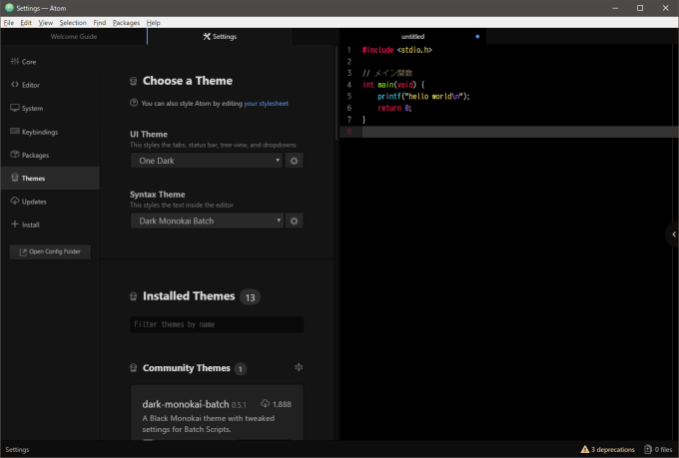The image size is (679, 458).
Task: Open the Install section
Action: coord(50,225)
